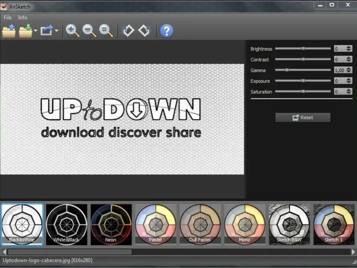
Task: Zoom in with the plus magnifier
Action: pyautogui.click(x=72, y=31)
